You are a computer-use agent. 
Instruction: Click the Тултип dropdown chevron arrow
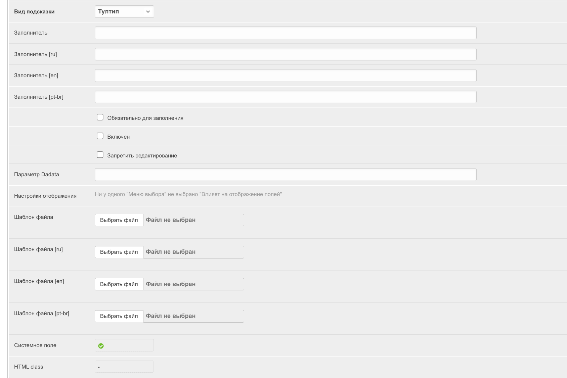148,12
